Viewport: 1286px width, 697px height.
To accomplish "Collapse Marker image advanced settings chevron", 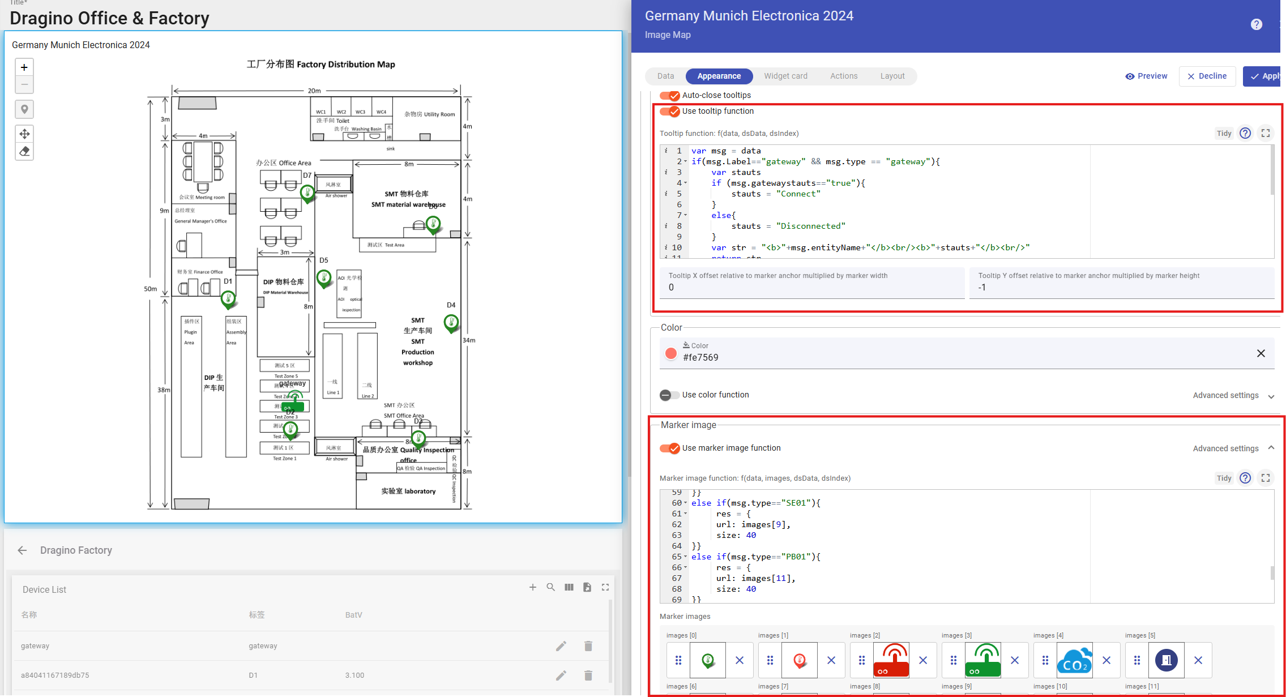I will click(1271, 448).
